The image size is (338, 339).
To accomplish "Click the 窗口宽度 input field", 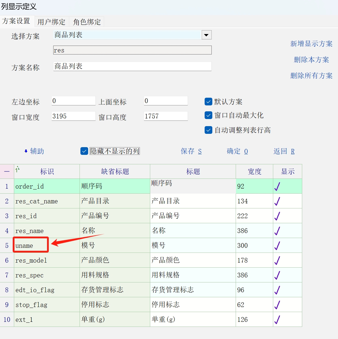I will (x=73, y=116).
